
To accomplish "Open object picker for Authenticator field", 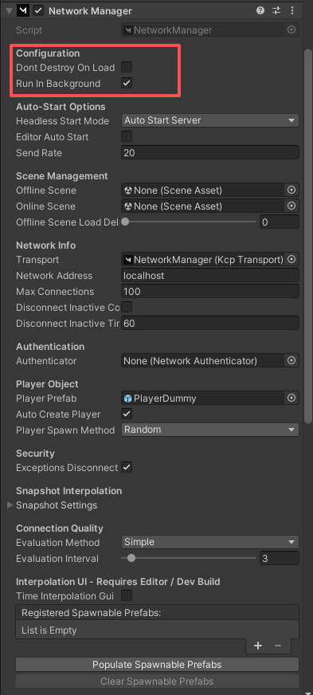I will [291, 361].
